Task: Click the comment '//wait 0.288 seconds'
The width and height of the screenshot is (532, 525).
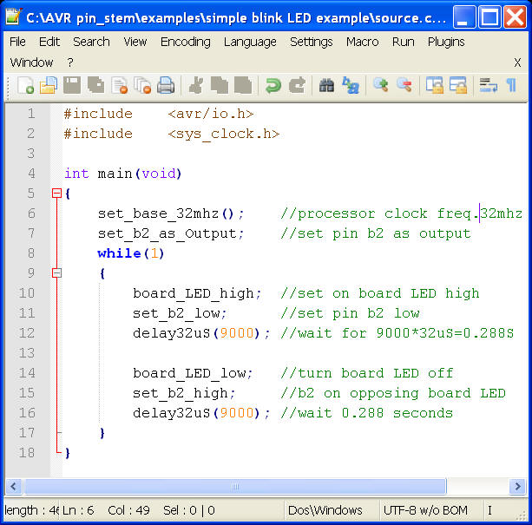Action: pos(367,413)
